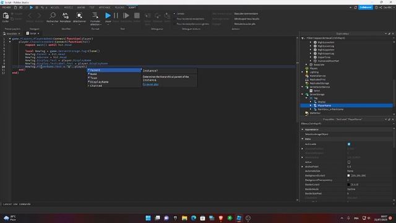Expand the Lighting service node
The image size is (396, 223).
(303, 72)
